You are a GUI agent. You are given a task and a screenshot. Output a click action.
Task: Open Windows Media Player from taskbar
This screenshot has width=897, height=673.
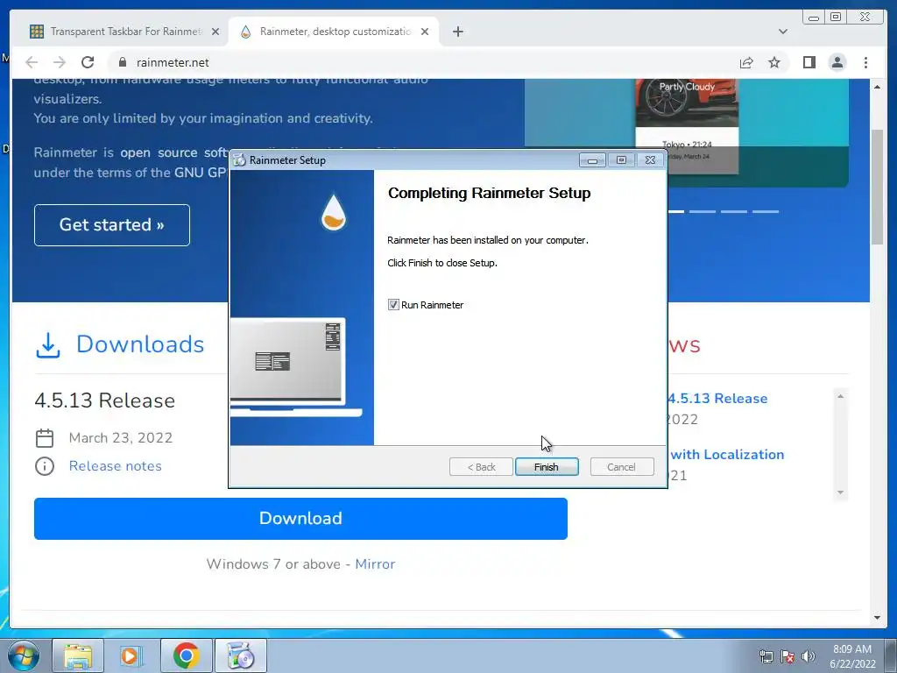[x=131, y=655]
